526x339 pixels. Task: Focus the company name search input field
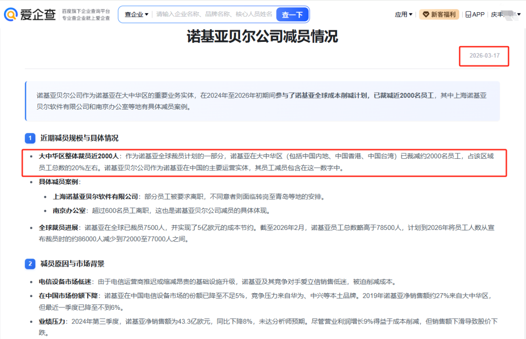pos(214,15)
